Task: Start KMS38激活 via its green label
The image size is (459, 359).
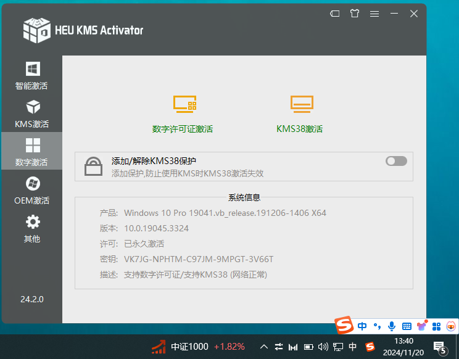Action: coord(299,129)
